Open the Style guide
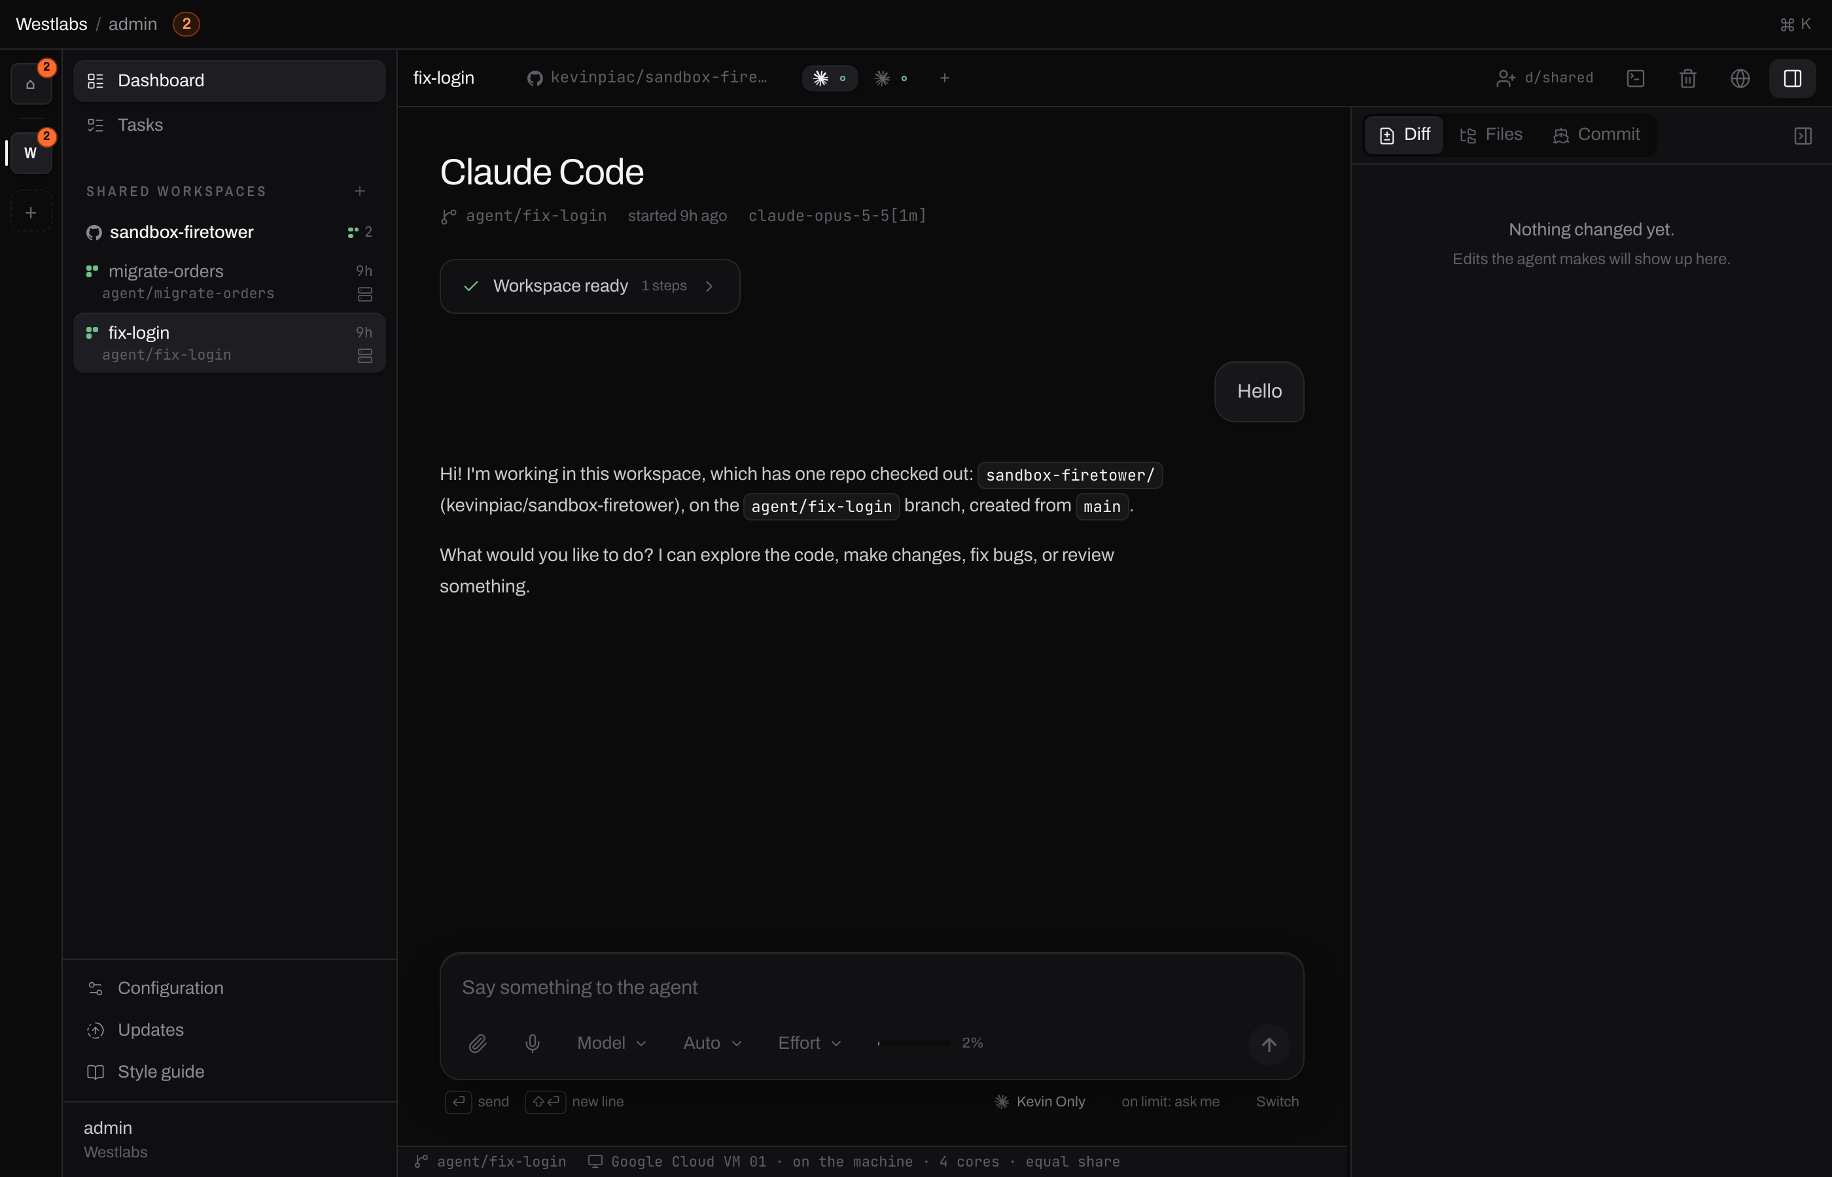This screenshot has height=1177, width=1832. coord(230,1072)
